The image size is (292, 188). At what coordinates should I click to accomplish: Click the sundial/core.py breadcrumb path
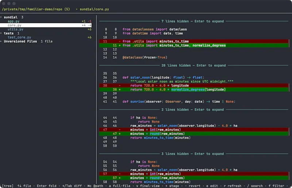[x=94, y=9]
